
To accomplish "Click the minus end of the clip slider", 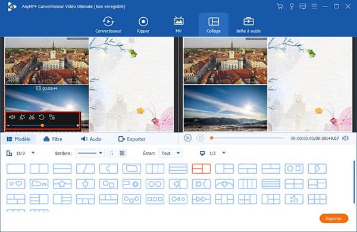I will click(8, 126).
